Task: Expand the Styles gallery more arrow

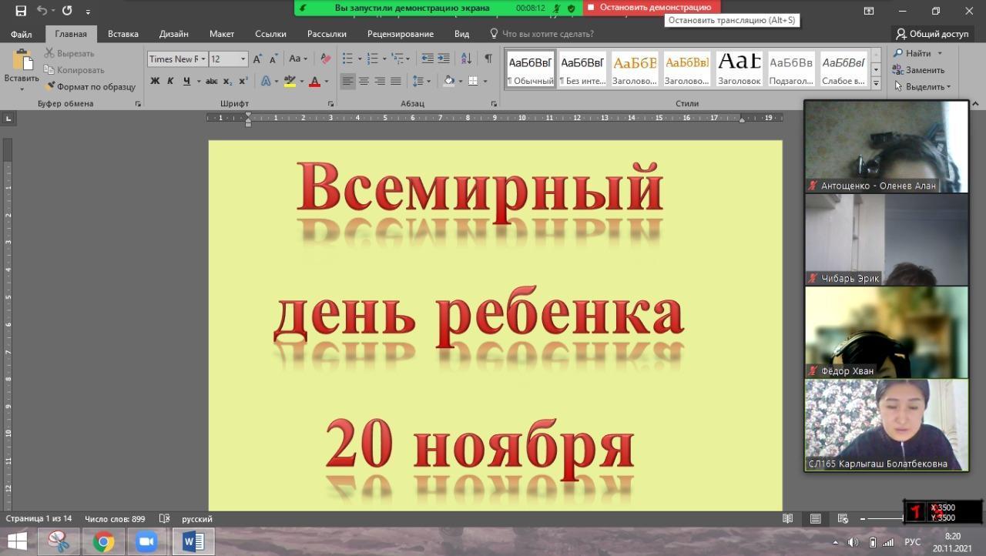Action: (876, 82)
